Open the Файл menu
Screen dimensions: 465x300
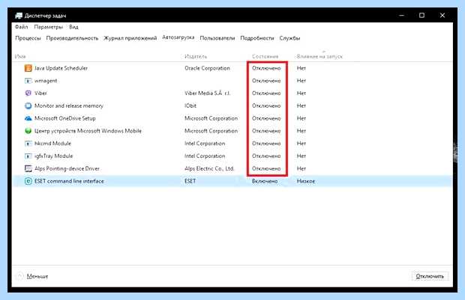coord(21,27)
